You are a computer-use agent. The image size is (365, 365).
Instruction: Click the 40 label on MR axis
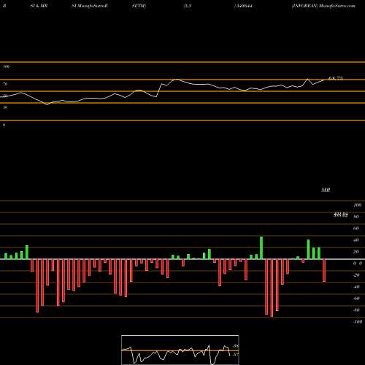[x=356, y=240]
